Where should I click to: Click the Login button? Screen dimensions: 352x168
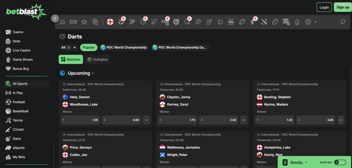[324, 7]
